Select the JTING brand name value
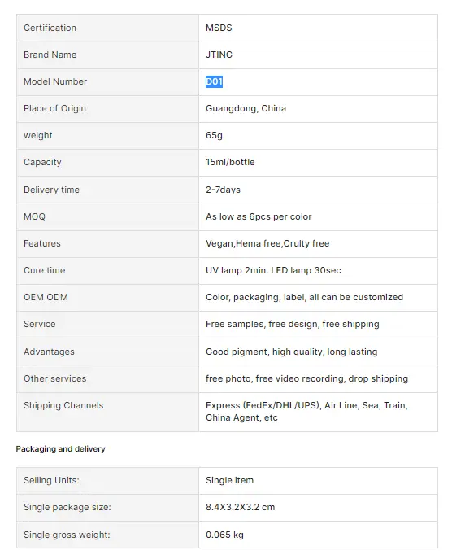This screenshot has height=559, width=452. tap(219, 55)
